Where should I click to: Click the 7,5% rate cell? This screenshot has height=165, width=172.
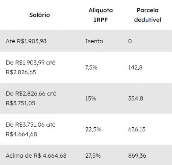91,68
